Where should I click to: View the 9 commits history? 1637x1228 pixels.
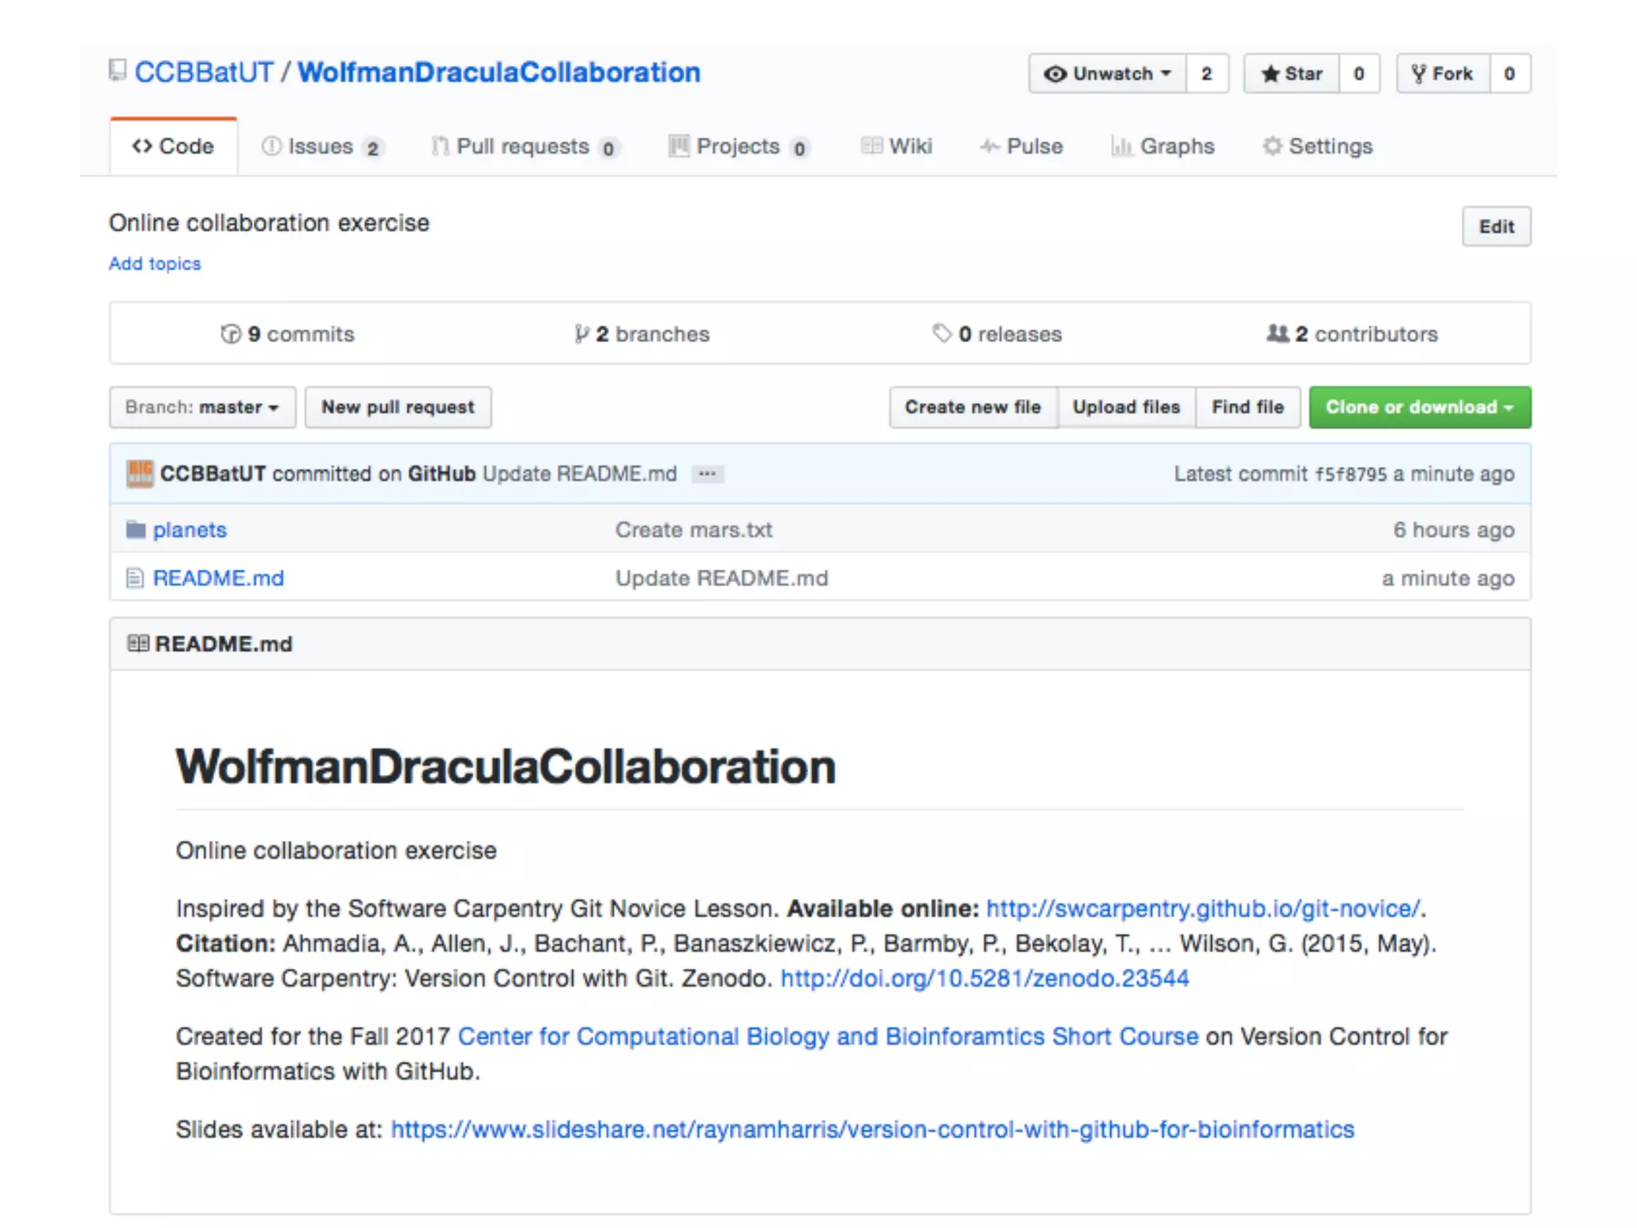click(288, 334)
